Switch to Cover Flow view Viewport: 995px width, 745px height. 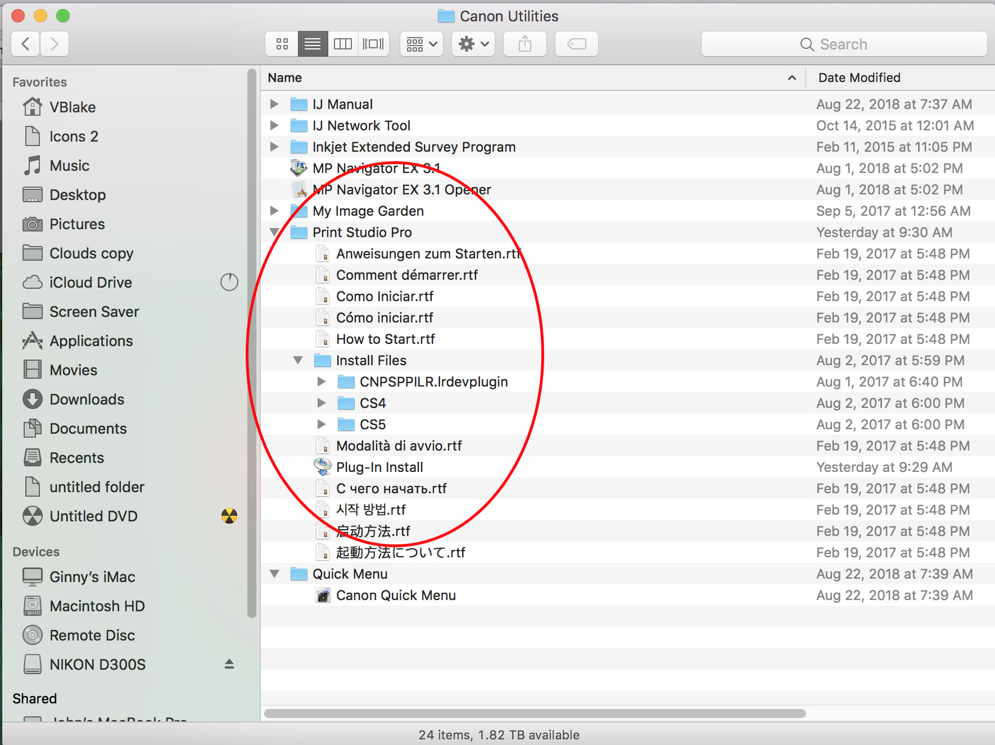point(373,44)
